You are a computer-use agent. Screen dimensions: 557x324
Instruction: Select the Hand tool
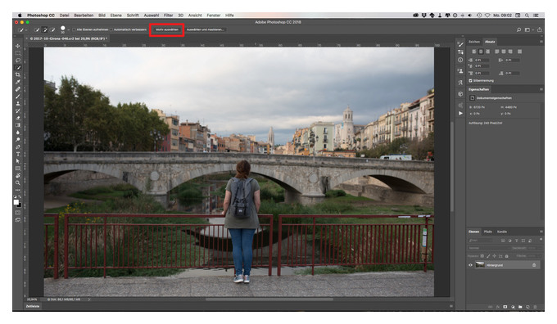[x=18, y=176]
